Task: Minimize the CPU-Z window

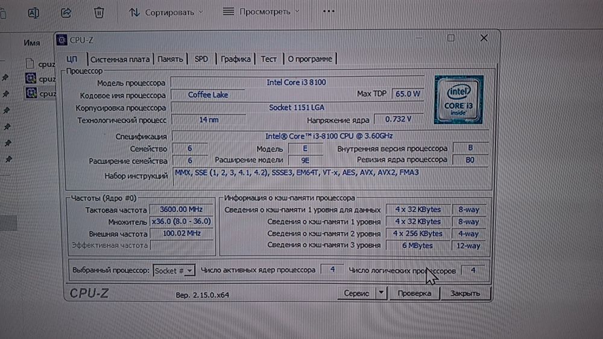Action: click(419, 37)
